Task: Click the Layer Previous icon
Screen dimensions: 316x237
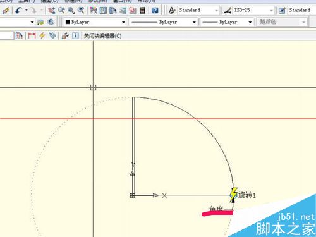Action: [x=51, y=22]
